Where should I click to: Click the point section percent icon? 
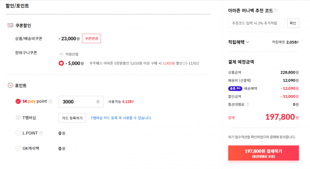point(10,85)
